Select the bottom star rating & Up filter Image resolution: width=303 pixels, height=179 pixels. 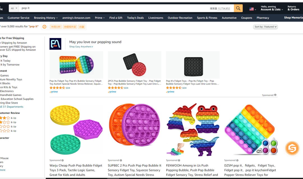(8, 131)
